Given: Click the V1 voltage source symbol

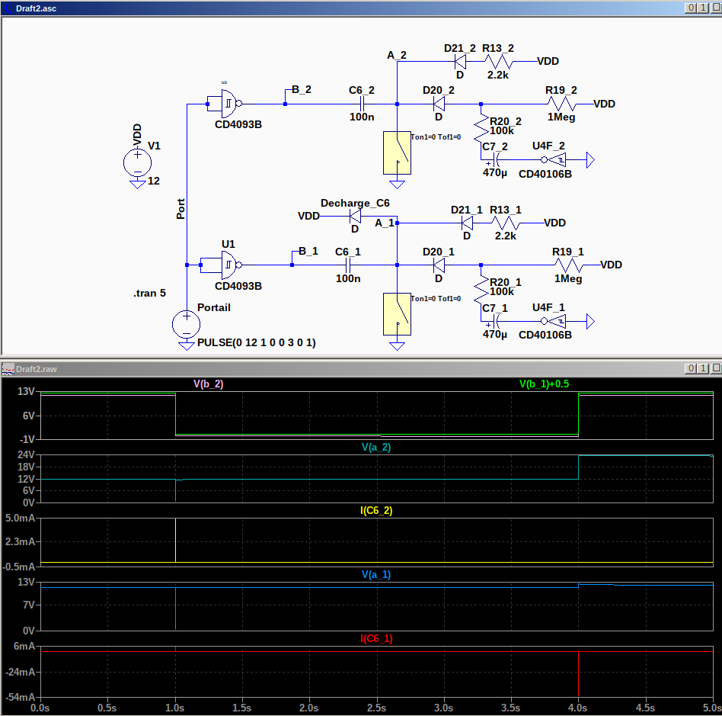Looking at the screenshot, I should tap(137, 162).
